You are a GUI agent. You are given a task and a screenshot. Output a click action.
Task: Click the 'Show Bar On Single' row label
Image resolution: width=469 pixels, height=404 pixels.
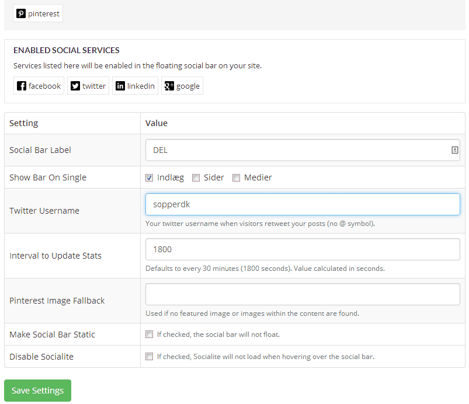(48, 177)
